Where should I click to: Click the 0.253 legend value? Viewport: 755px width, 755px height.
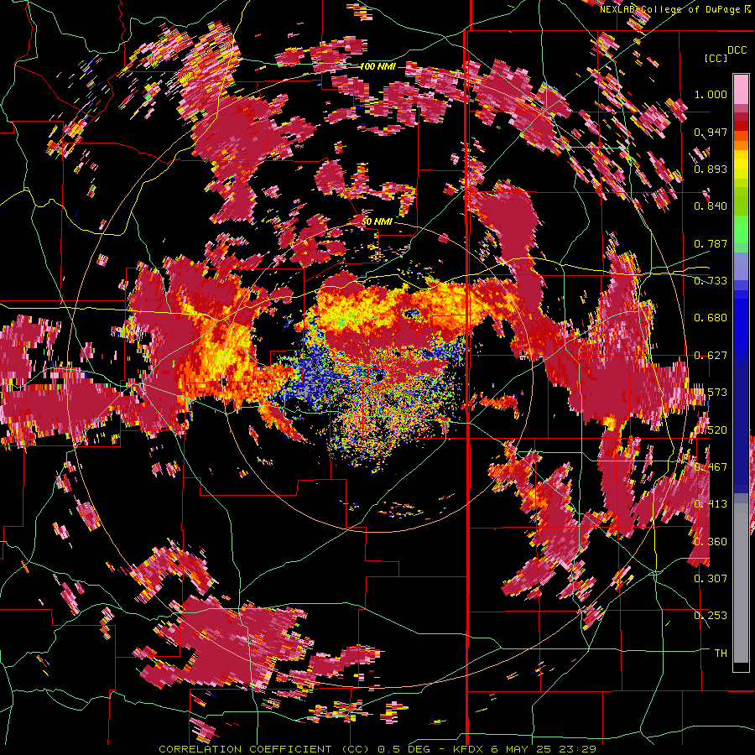tap(711, 616)
